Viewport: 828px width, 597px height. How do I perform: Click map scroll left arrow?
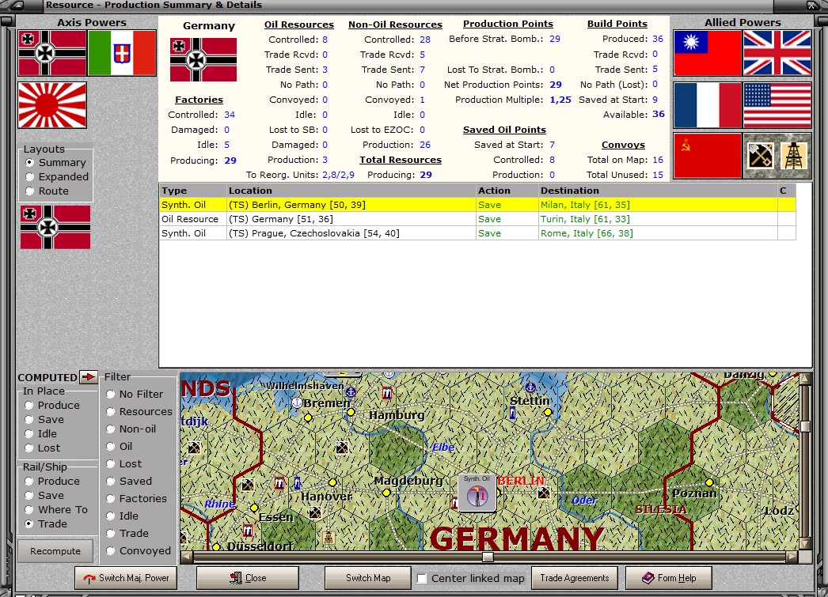(186, 557)
